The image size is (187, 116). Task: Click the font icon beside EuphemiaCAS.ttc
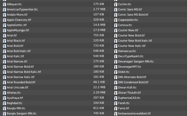pos(116,98)
